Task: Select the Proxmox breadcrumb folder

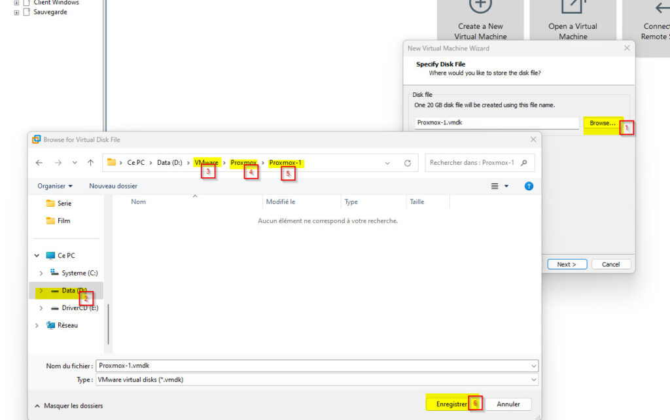Action: [x=243, y=163]
